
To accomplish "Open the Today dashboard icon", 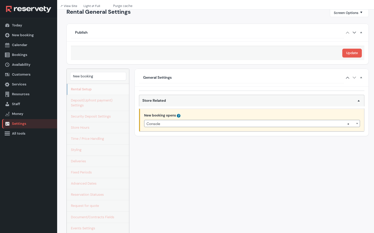I will pyautogui.click(x=7, y=25).
